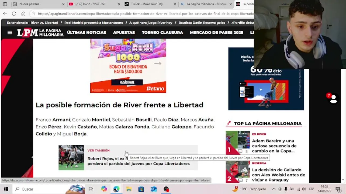Screen dimensions: 346x194
Task: Close the YouTube tab
Action: pyautogui.click(x=119, y=4)
